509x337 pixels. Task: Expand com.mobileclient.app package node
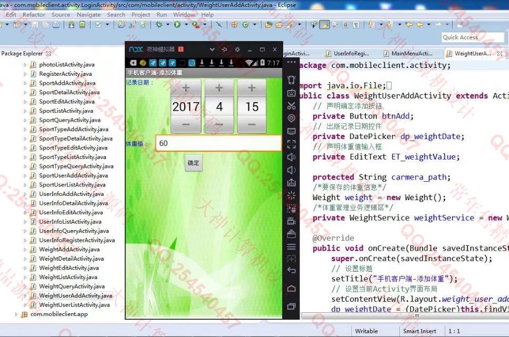click(16, 314)
